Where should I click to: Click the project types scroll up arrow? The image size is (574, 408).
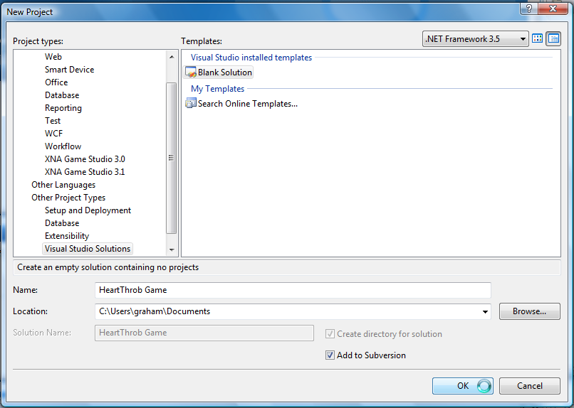[x=172, y=57]
